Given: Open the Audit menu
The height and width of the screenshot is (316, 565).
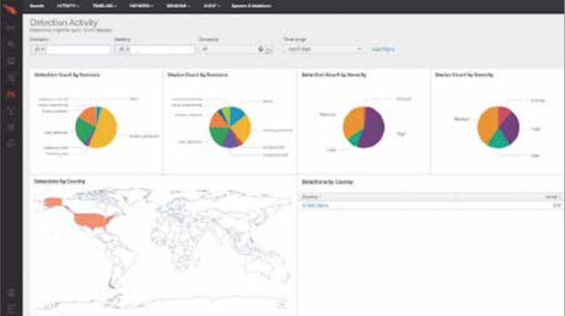Looking at the screenshot, I should [x=211, y=6].
